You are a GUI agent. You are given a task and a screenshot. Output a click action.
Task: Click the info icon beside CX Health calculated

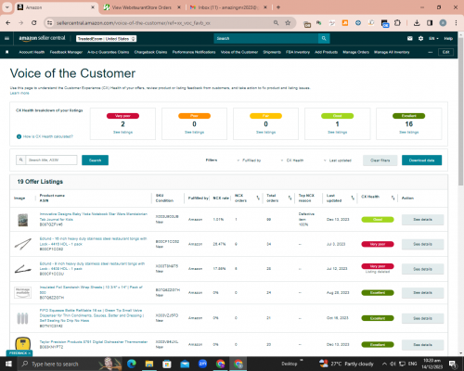[x=19, y=136]
